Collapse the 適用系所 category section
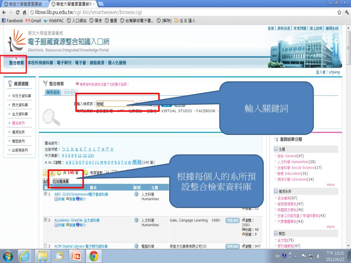This screenshot has width=351, height=263. click(x=276, y=191)
